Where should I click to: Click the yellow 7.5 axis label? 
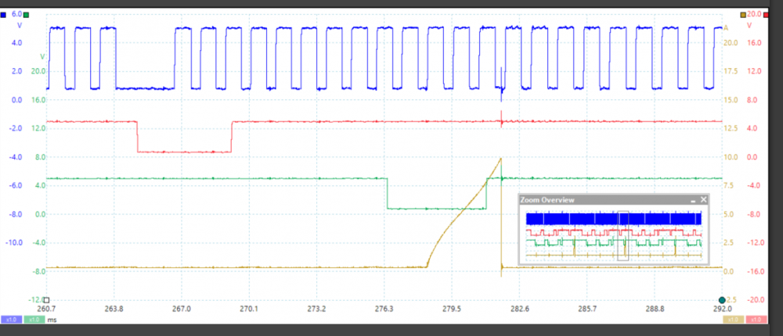point(728,185)
